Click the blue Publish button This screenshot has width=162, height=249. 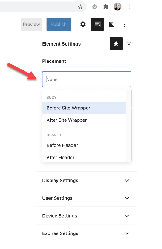coord(59,24)
